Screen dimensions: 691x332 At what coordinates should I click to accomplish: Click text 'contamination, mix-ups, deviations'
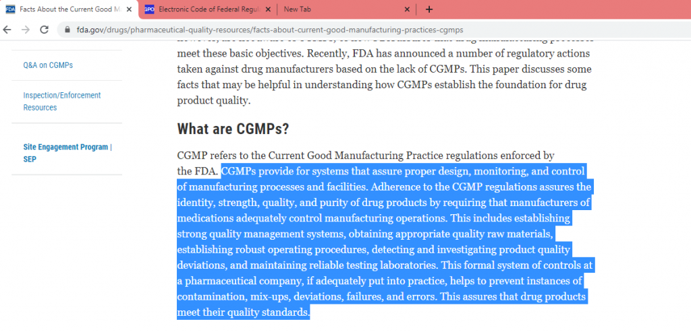click(259, 296)
